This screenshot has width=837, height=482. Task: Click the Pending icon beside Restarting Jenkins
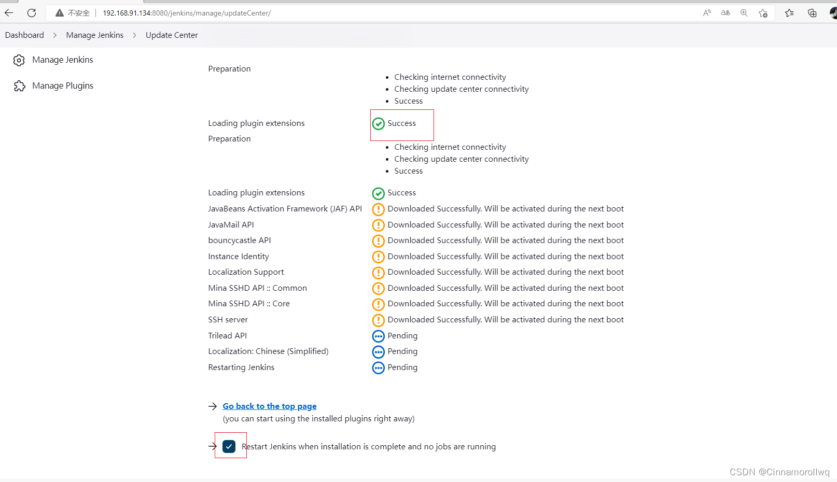(x=378, y=367)
